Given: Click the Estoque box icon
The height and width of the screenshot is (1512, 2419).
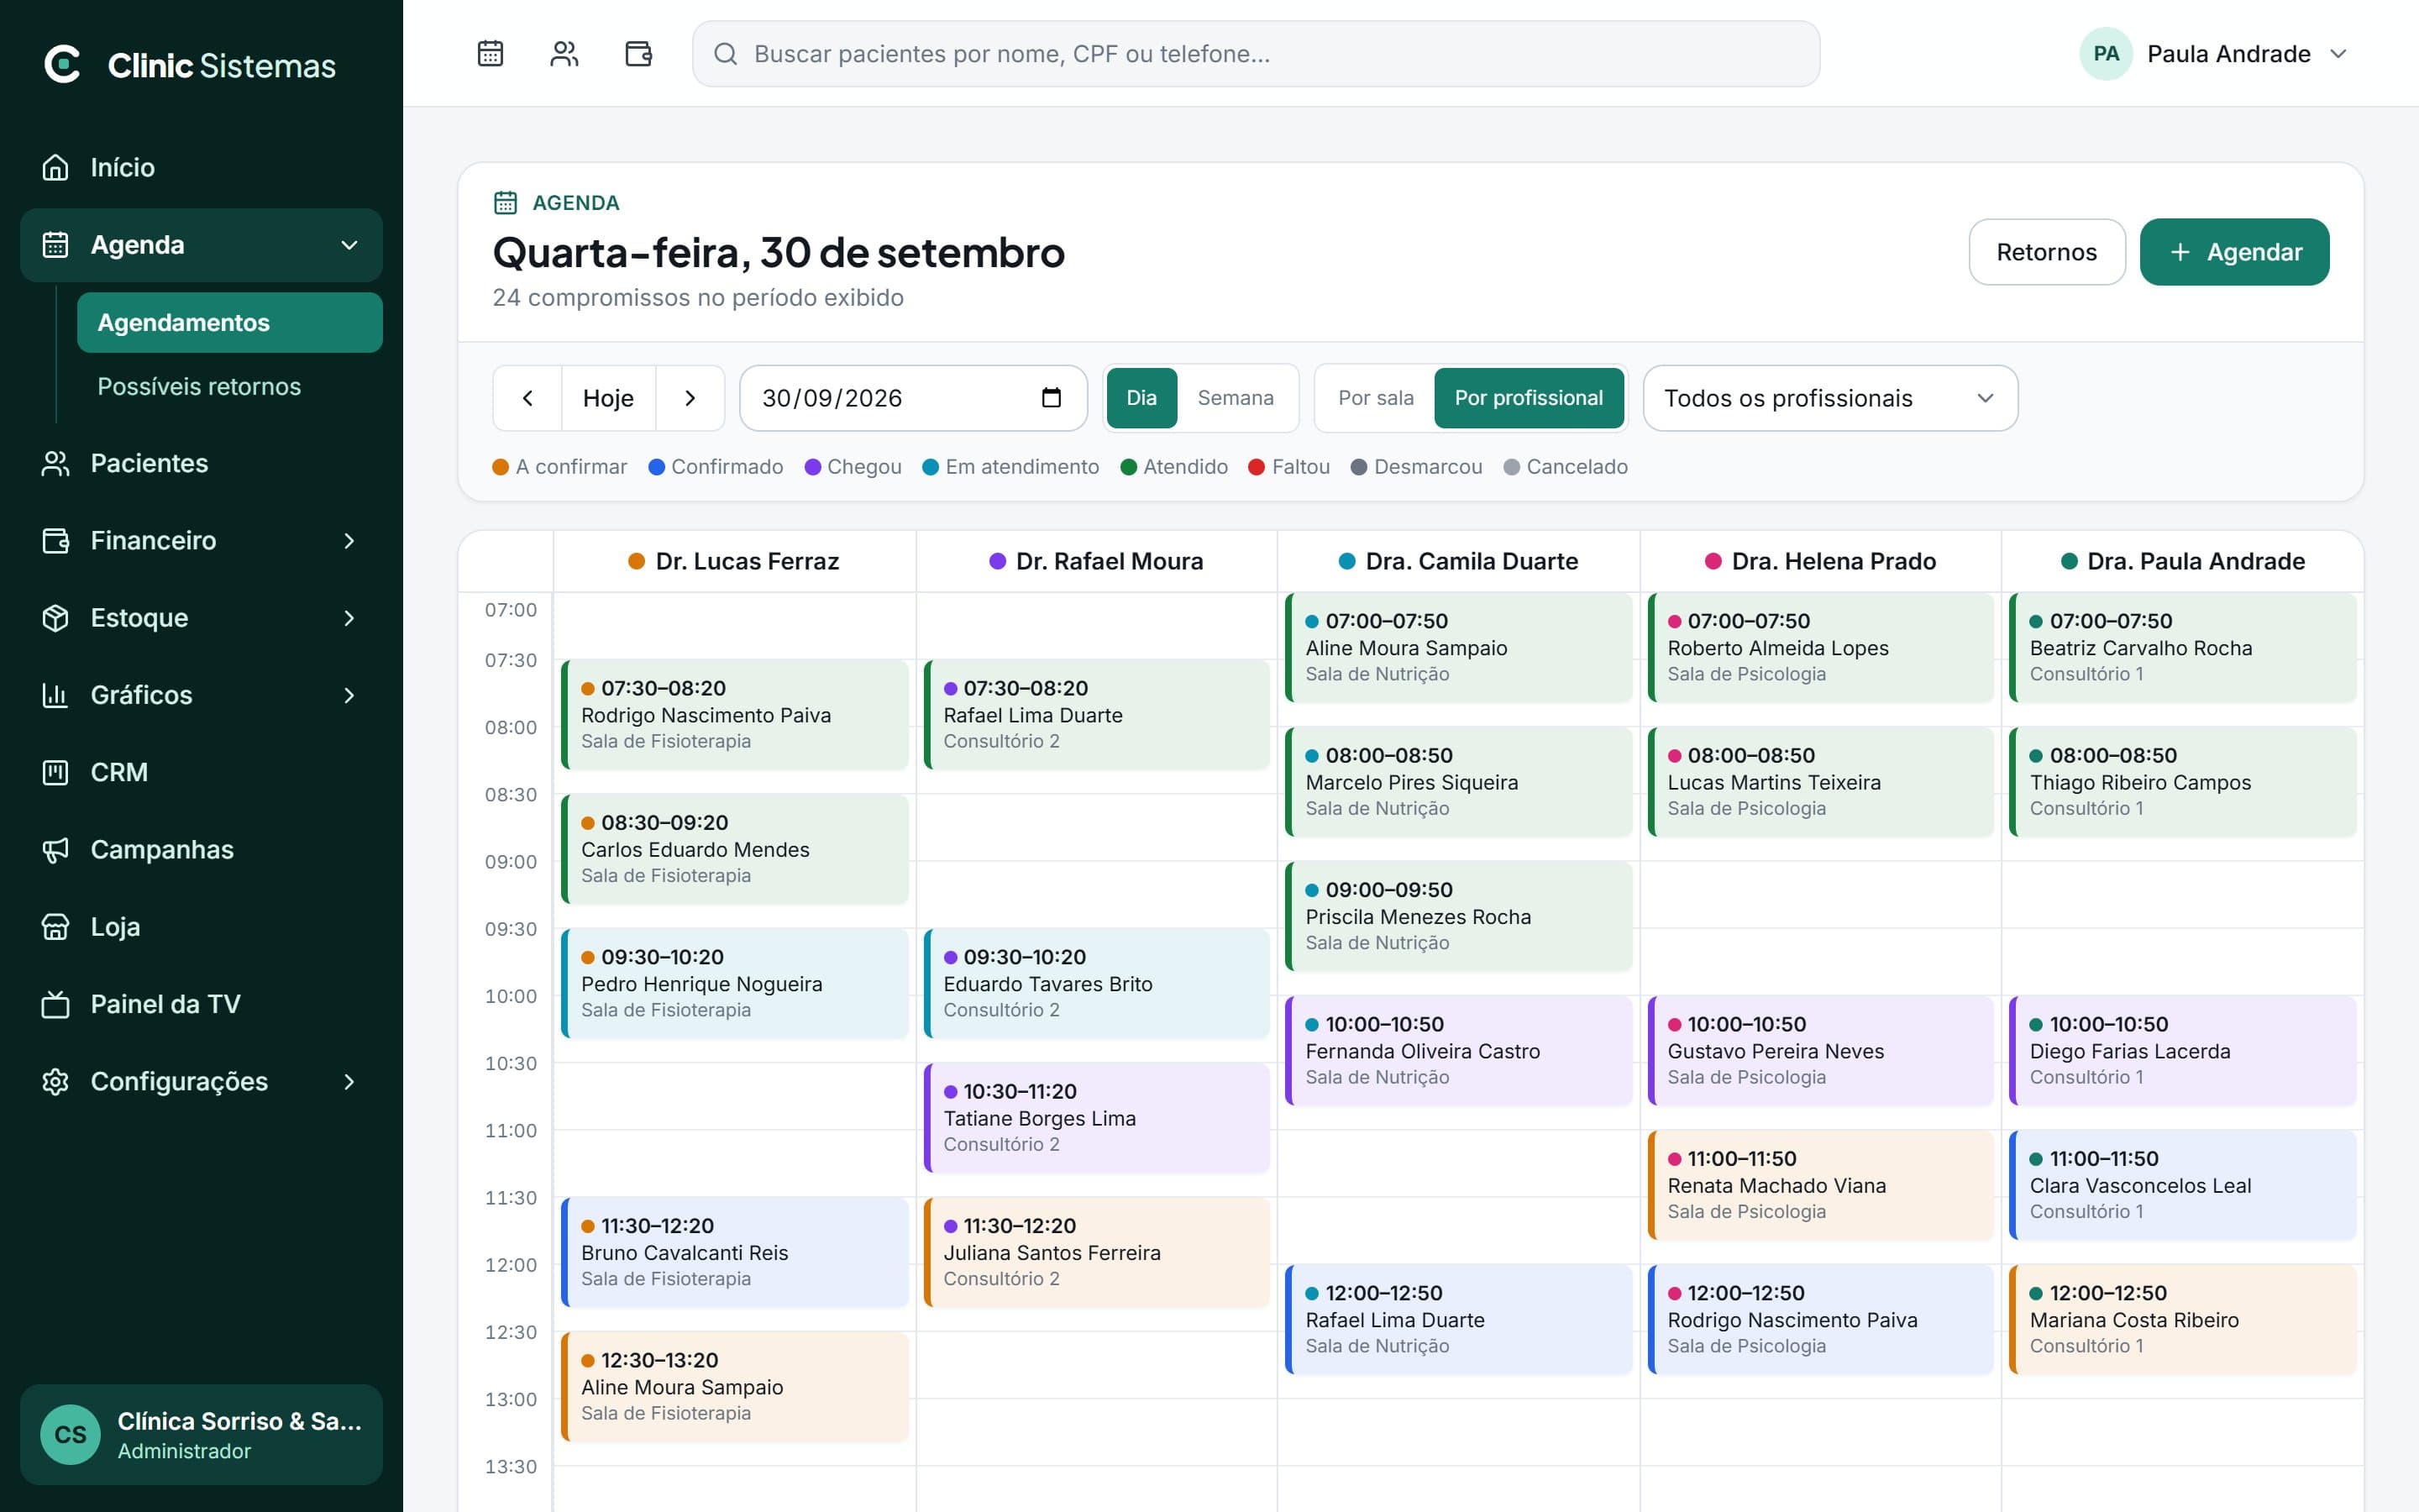Looking at the screenshot, I should coord(56,618).
